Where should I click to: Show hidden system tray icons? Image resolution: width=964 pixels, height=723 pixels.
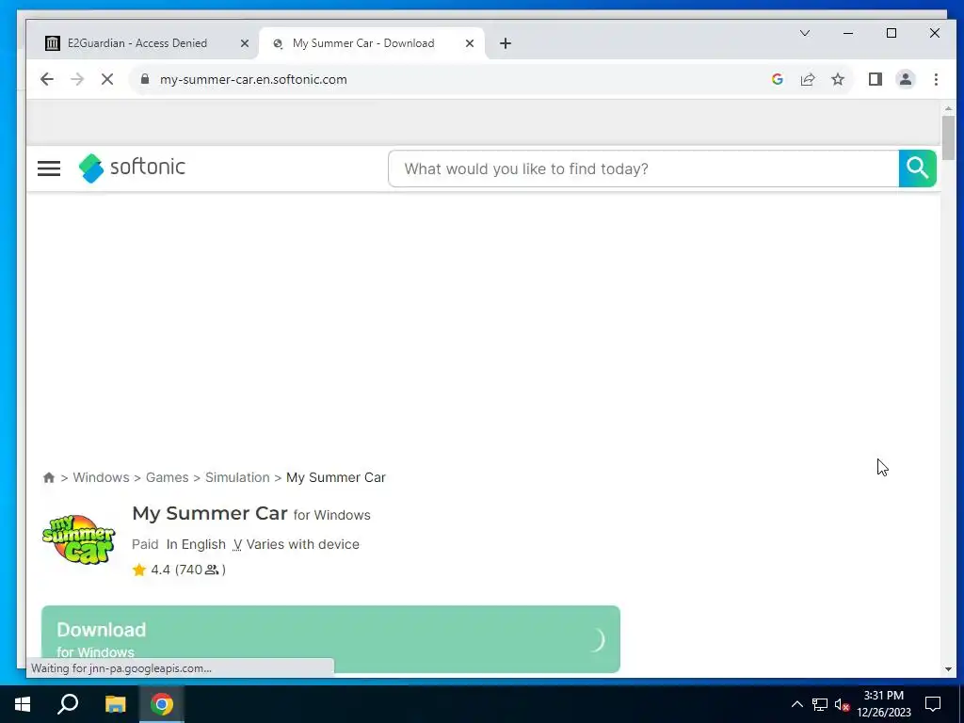796,704
